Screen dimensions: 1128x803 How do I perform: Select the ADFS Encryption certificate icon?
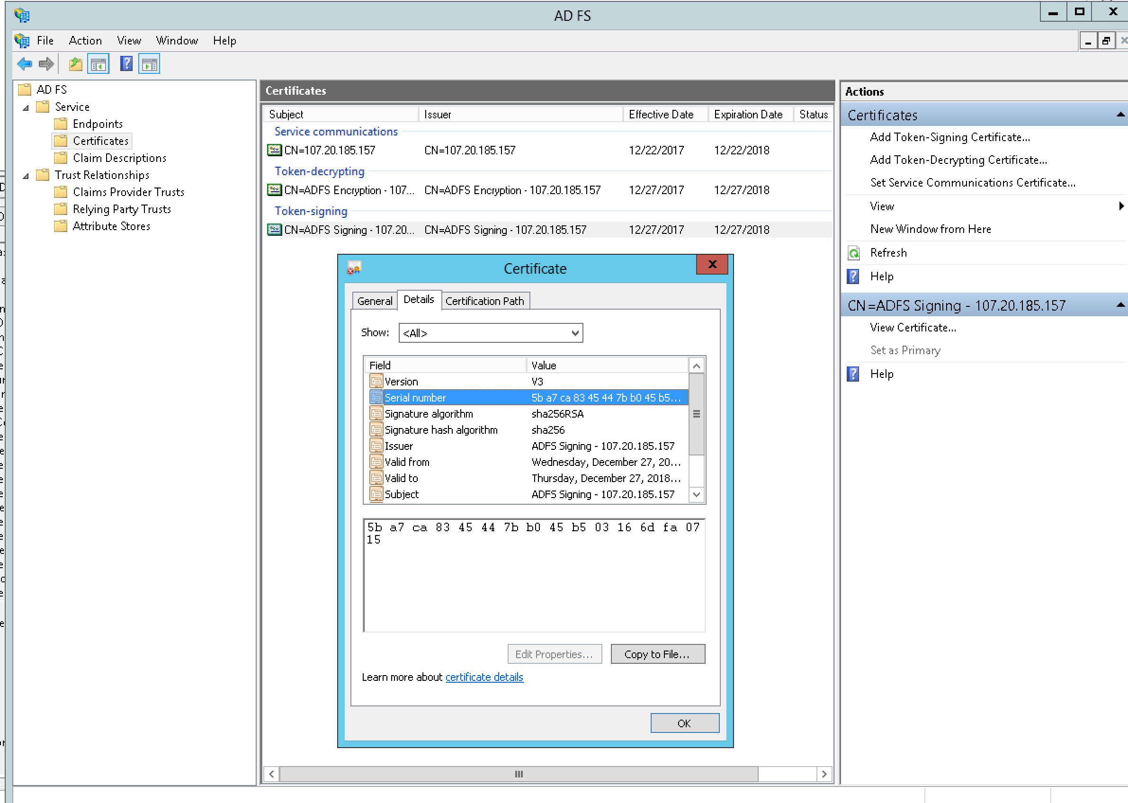pos(275,190)
